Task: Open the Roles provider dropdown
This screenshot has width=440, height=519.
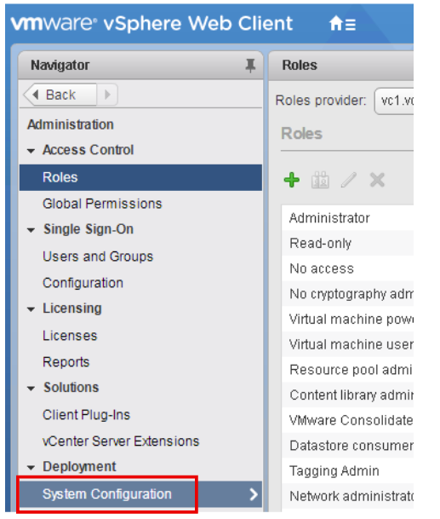Action: (394, 101)
